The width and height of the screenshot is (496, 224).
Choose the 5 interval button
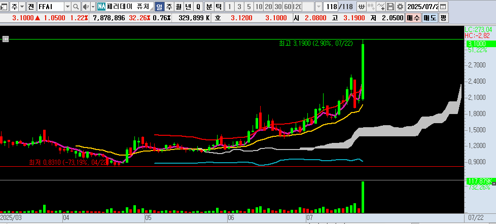249,6
